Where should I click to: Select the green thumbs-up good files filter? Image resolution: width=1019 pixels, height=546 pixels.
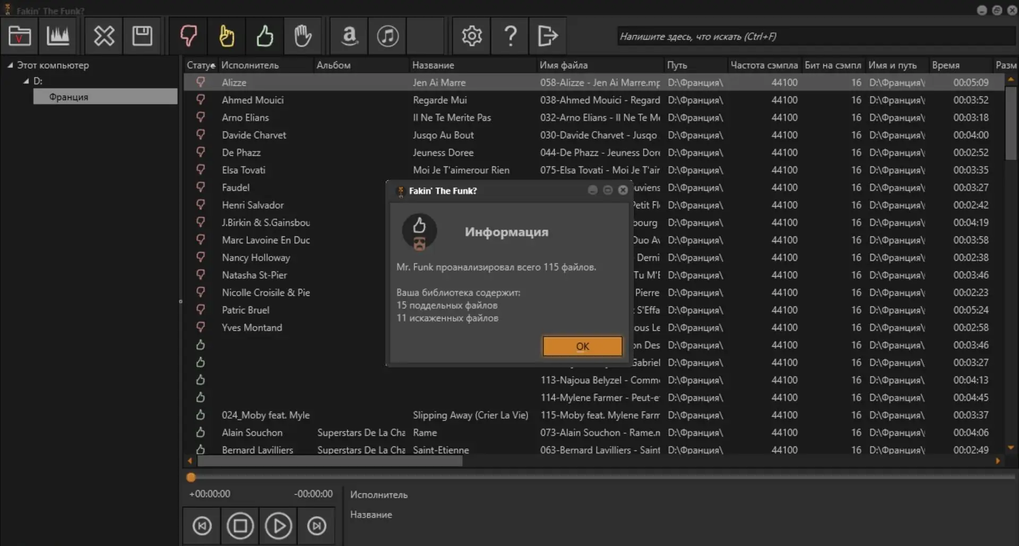click(x=265, y=36)
